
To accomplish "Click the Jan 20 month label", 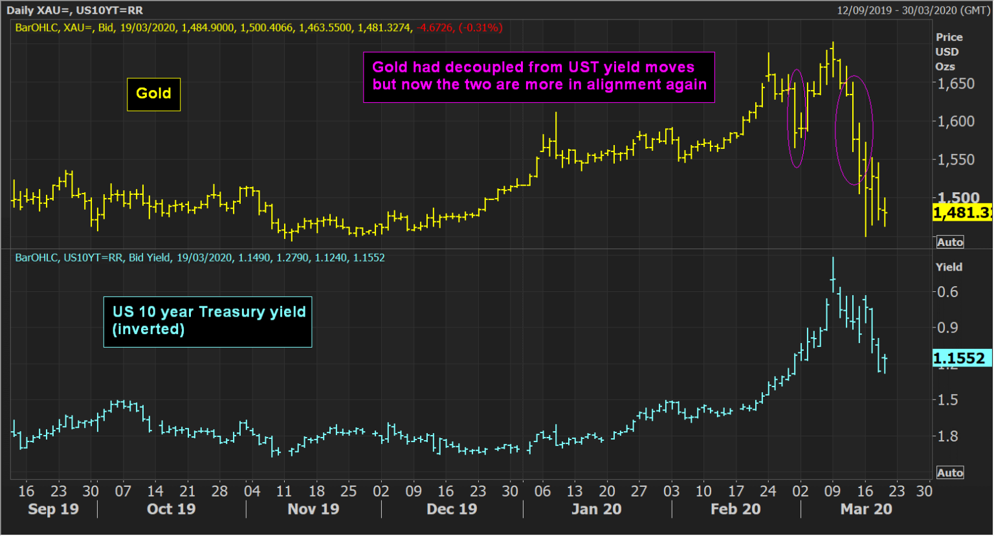I will (596, 509).
